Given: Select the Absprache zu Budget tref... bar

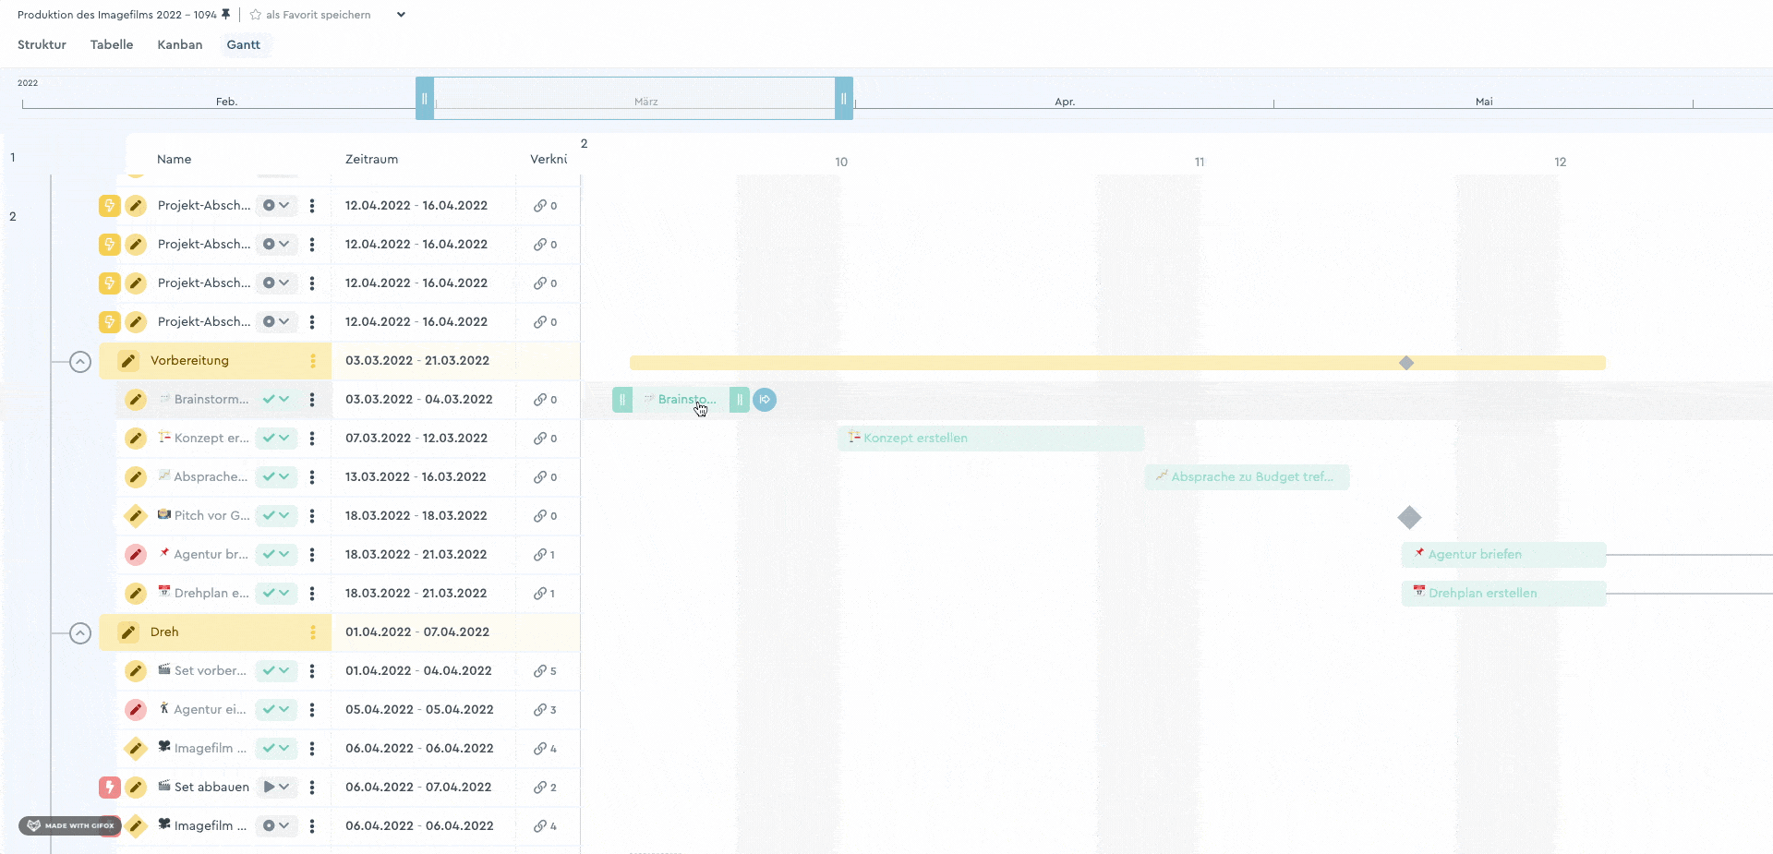Looking at the screenshot, I should coord(1247,477).
